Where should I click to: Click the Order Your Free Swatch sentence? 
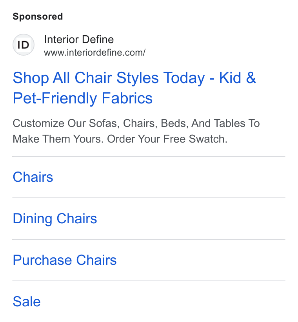tap(167, 139)
